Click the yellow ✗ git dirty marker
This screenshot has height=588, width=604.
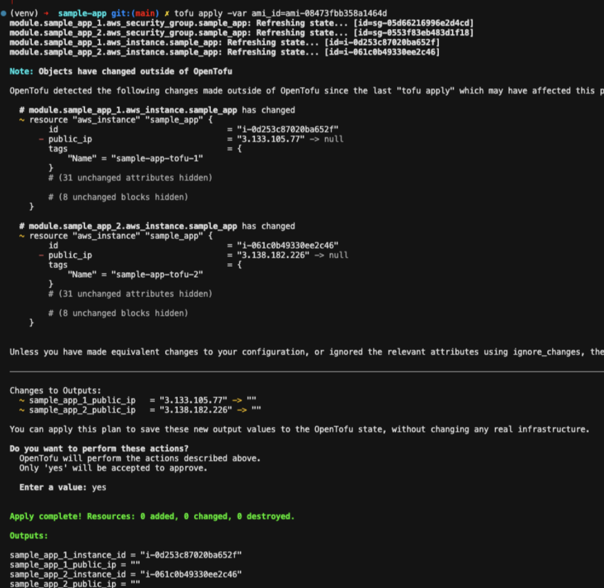167,13
